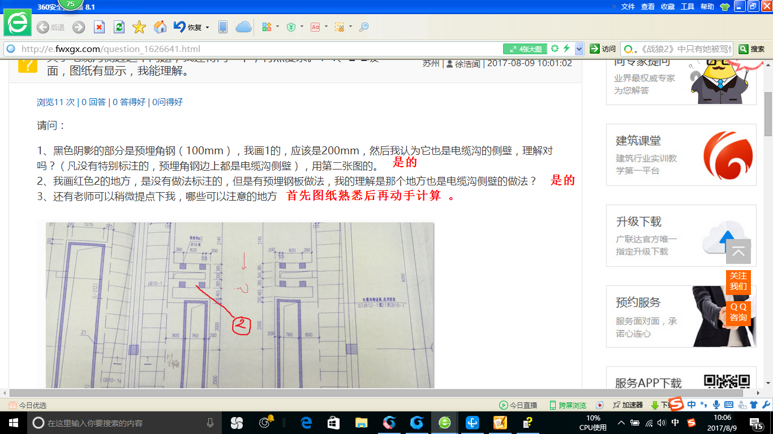The image size is (773, 434).
Task: Open the notification center with 15 badge
Action: click(x=757, y=423)
